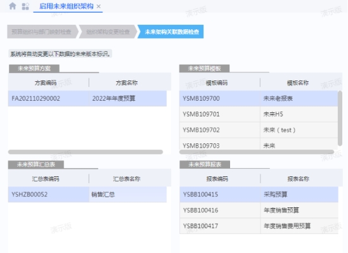Click vertical scrollbar in template table

340,118
